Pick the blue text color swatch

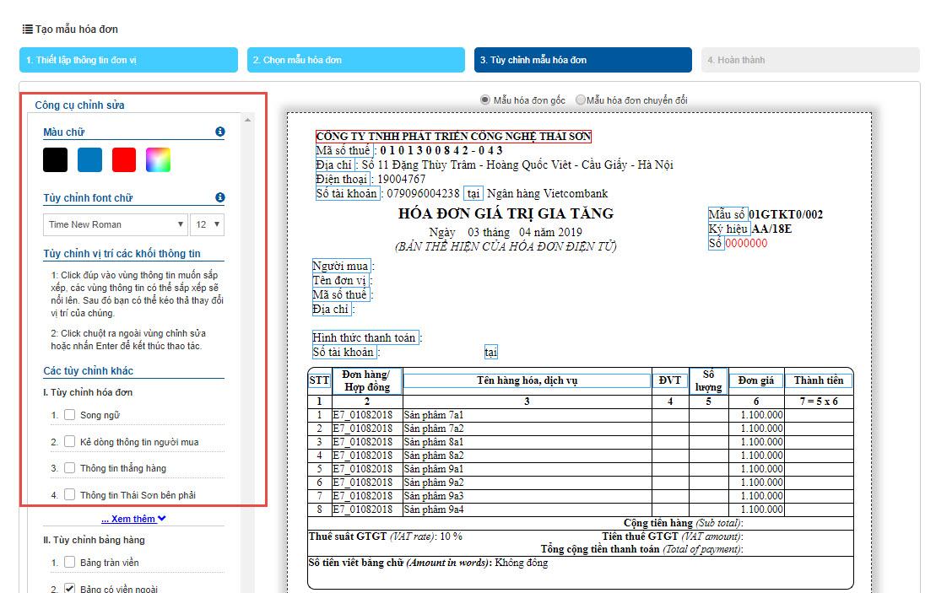89,159
